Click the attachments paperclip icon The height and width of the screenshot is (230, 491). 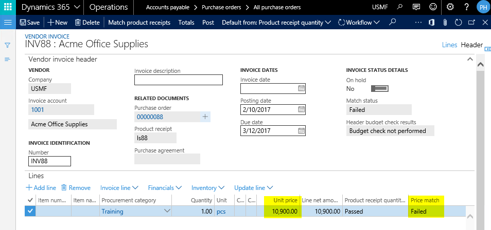444,23
